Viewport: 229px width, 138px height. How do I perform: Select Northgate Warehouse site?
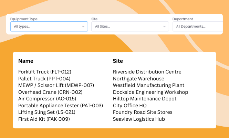pos(138,79)
